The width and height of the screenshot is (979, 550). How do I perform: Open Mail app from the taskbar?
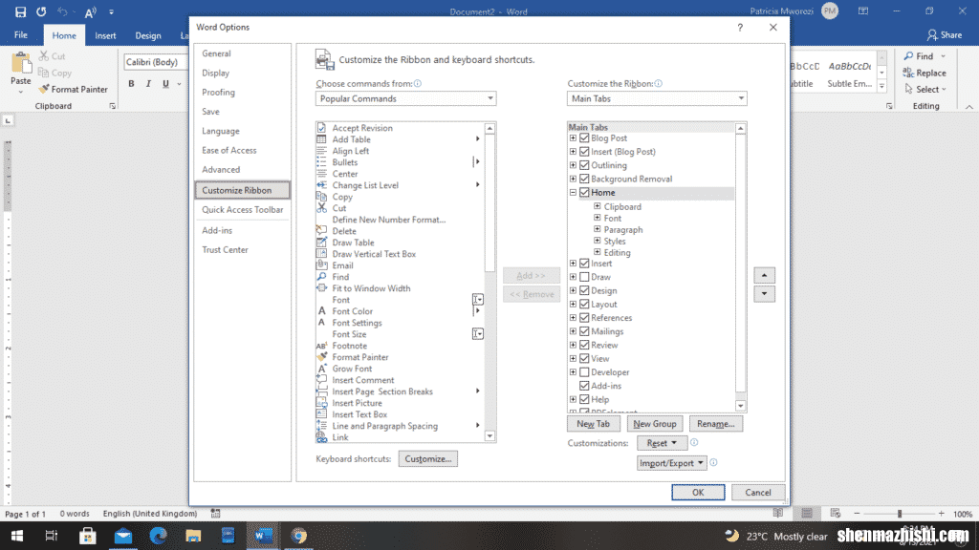pyautogui.click(x=123, y=536)
